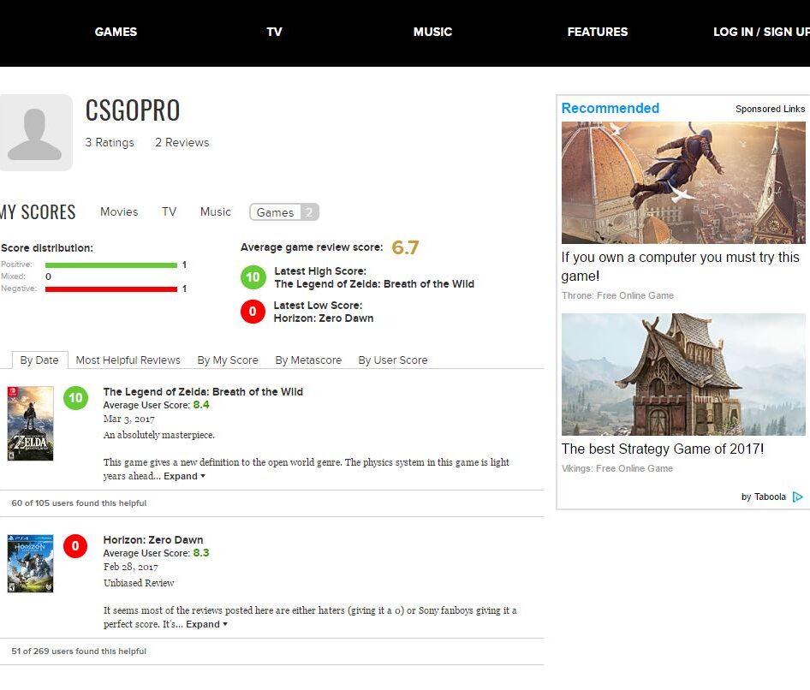
Task: Click the Zelda average user score 8.4
Action: pos(201,405)
